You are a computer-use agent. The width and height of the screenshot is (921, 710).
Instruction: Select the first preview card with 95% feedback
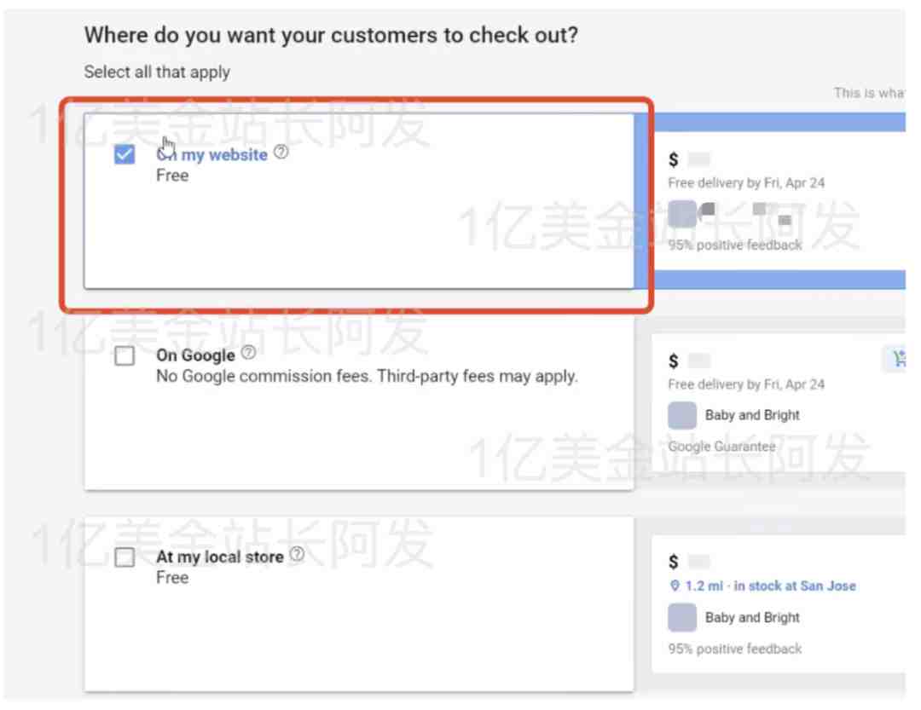point(779,200)
